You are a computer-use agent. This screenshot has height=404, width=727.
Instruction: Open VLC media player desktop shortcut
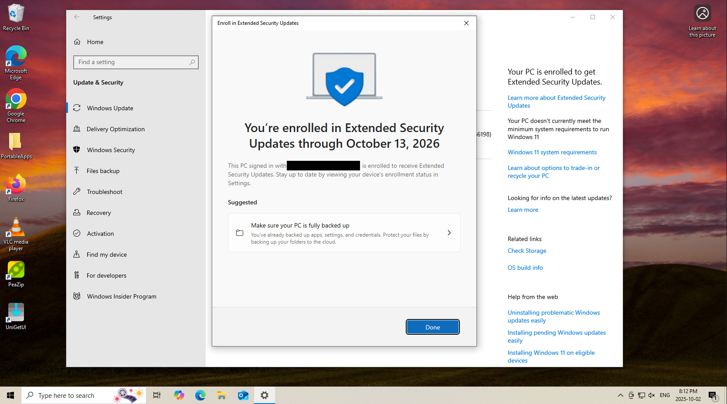coord(16,234)
